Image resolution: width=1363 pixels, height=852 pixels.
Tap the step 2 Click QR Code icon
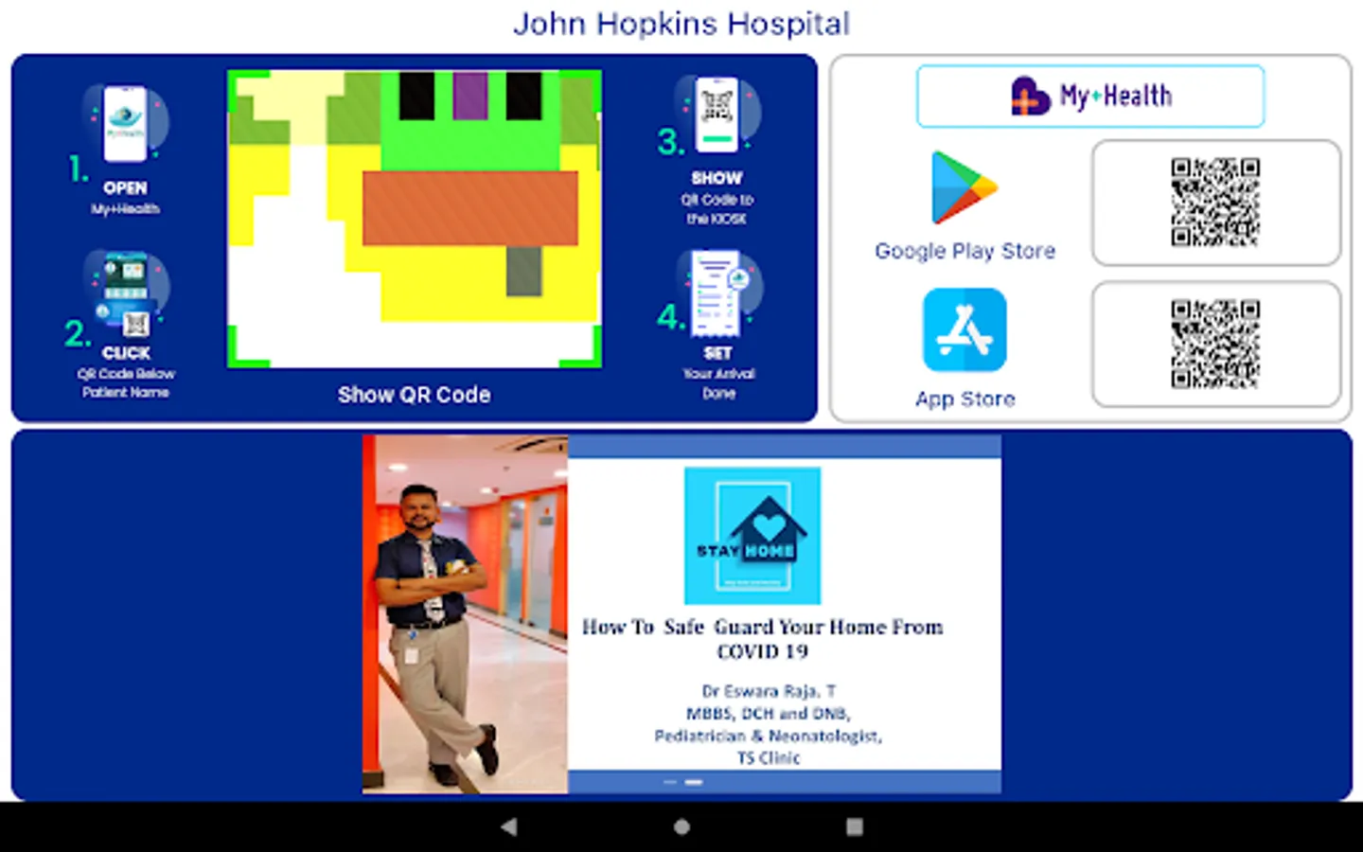126,293
